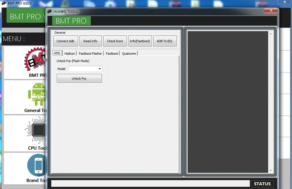Click inside the dark log output panel

(228, 102)
